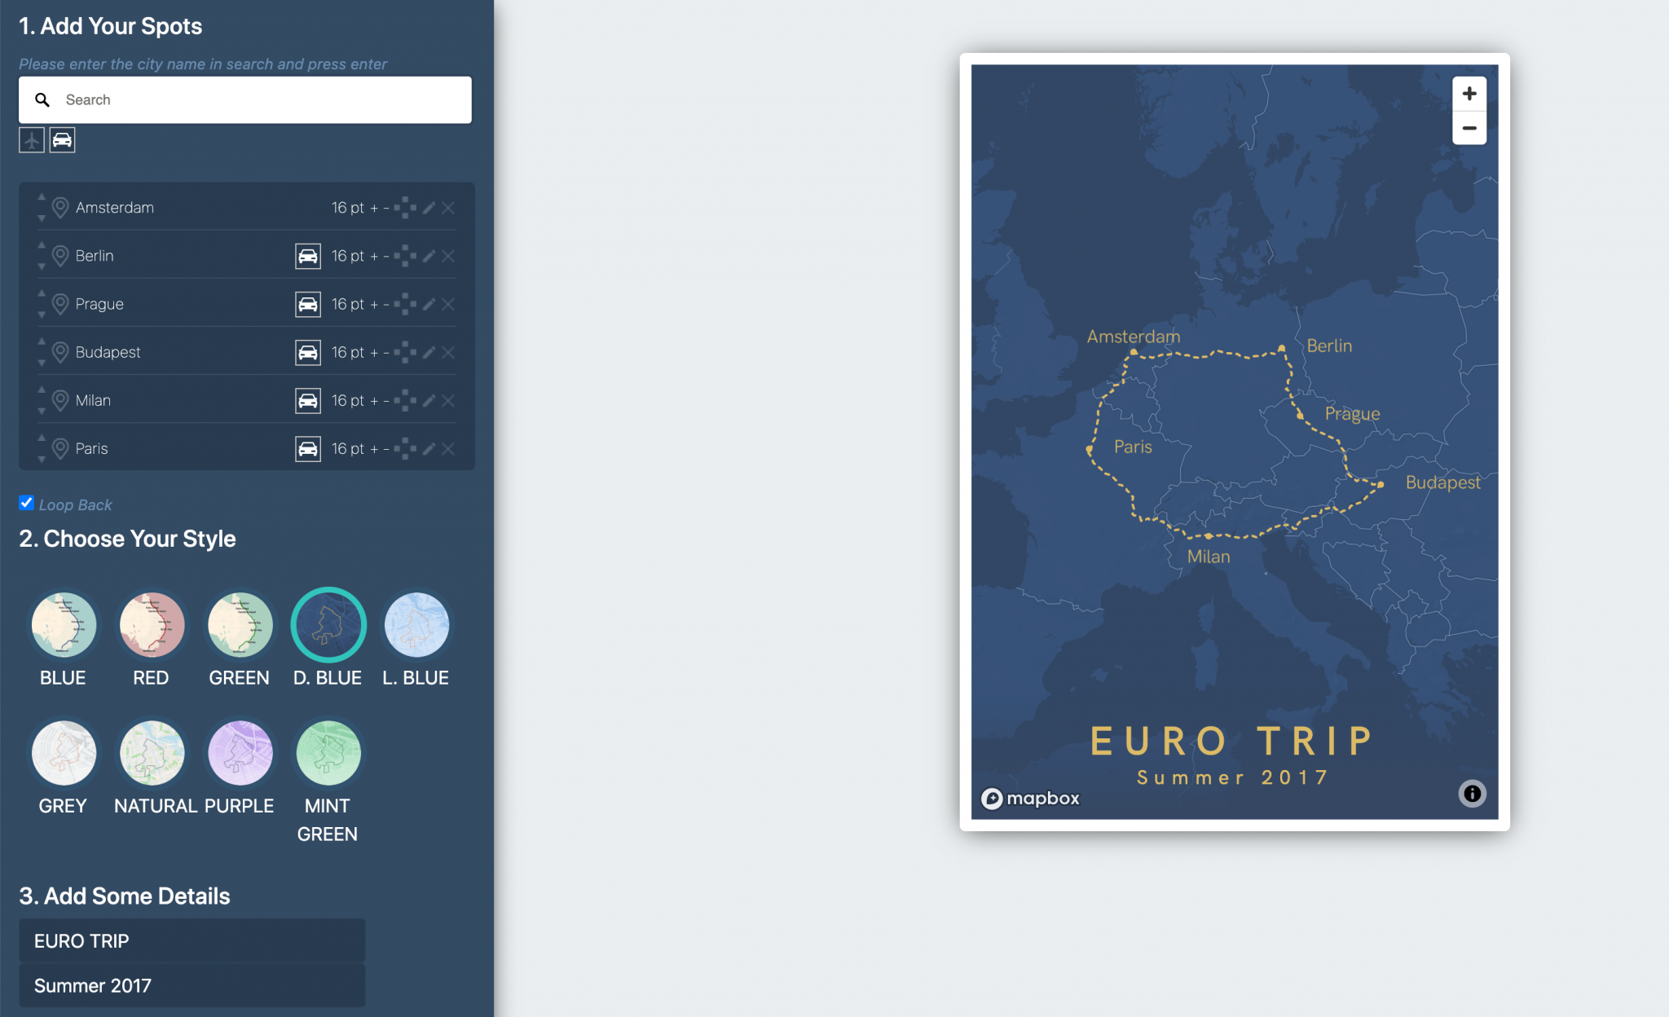Remove Amsterdam with its X icon

point(448,208)
